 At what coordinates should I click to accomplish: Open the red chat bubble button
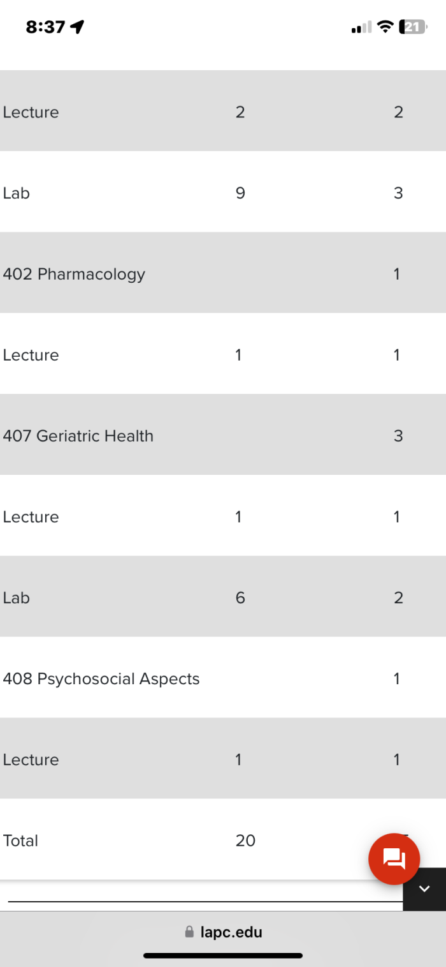[394, 858]
